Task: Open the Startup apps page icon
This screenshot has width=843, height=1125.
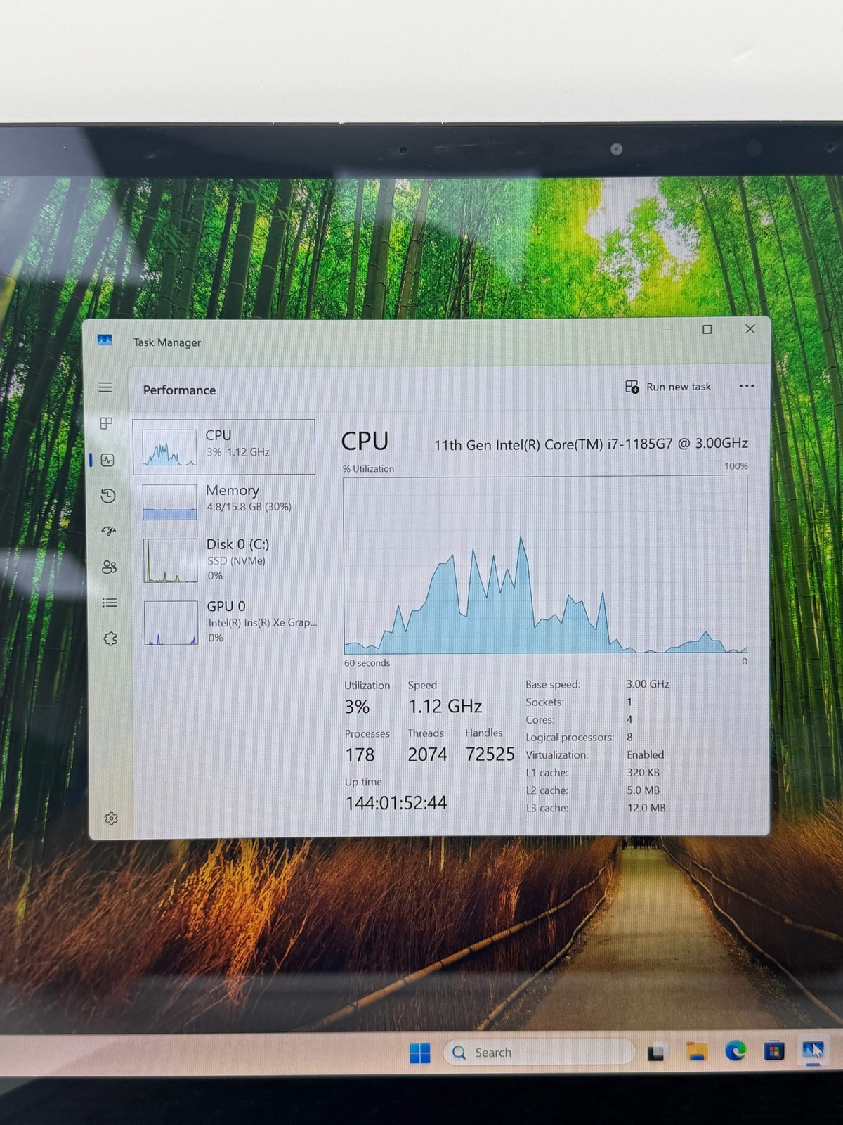Action: point(108,532)
